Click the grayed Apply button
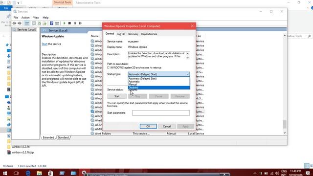 point(185,126)
